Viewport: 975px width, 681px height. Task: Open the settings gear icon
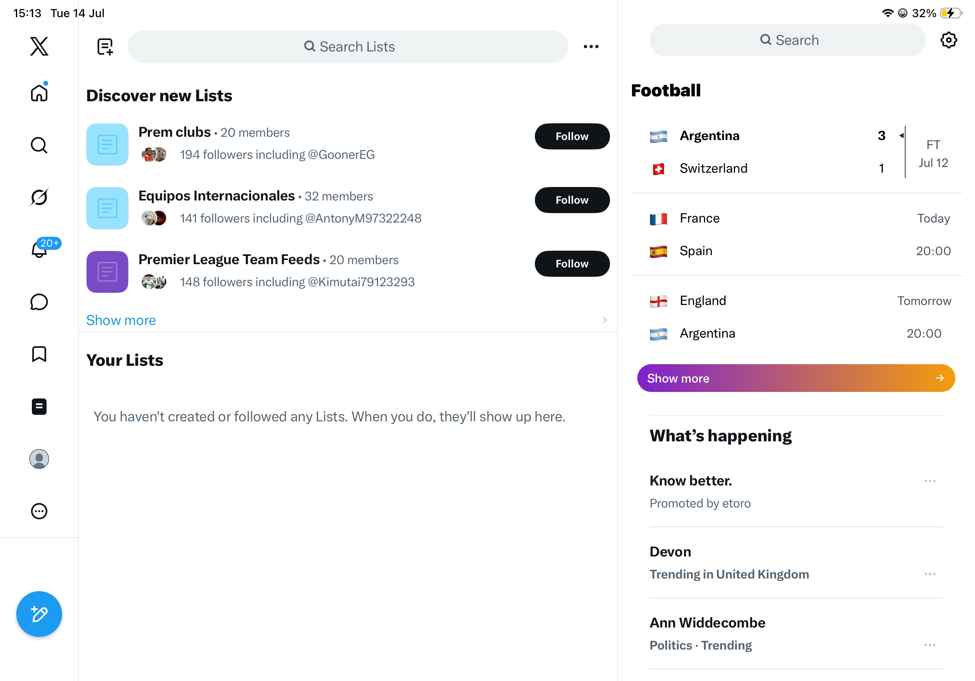(949, 40)
